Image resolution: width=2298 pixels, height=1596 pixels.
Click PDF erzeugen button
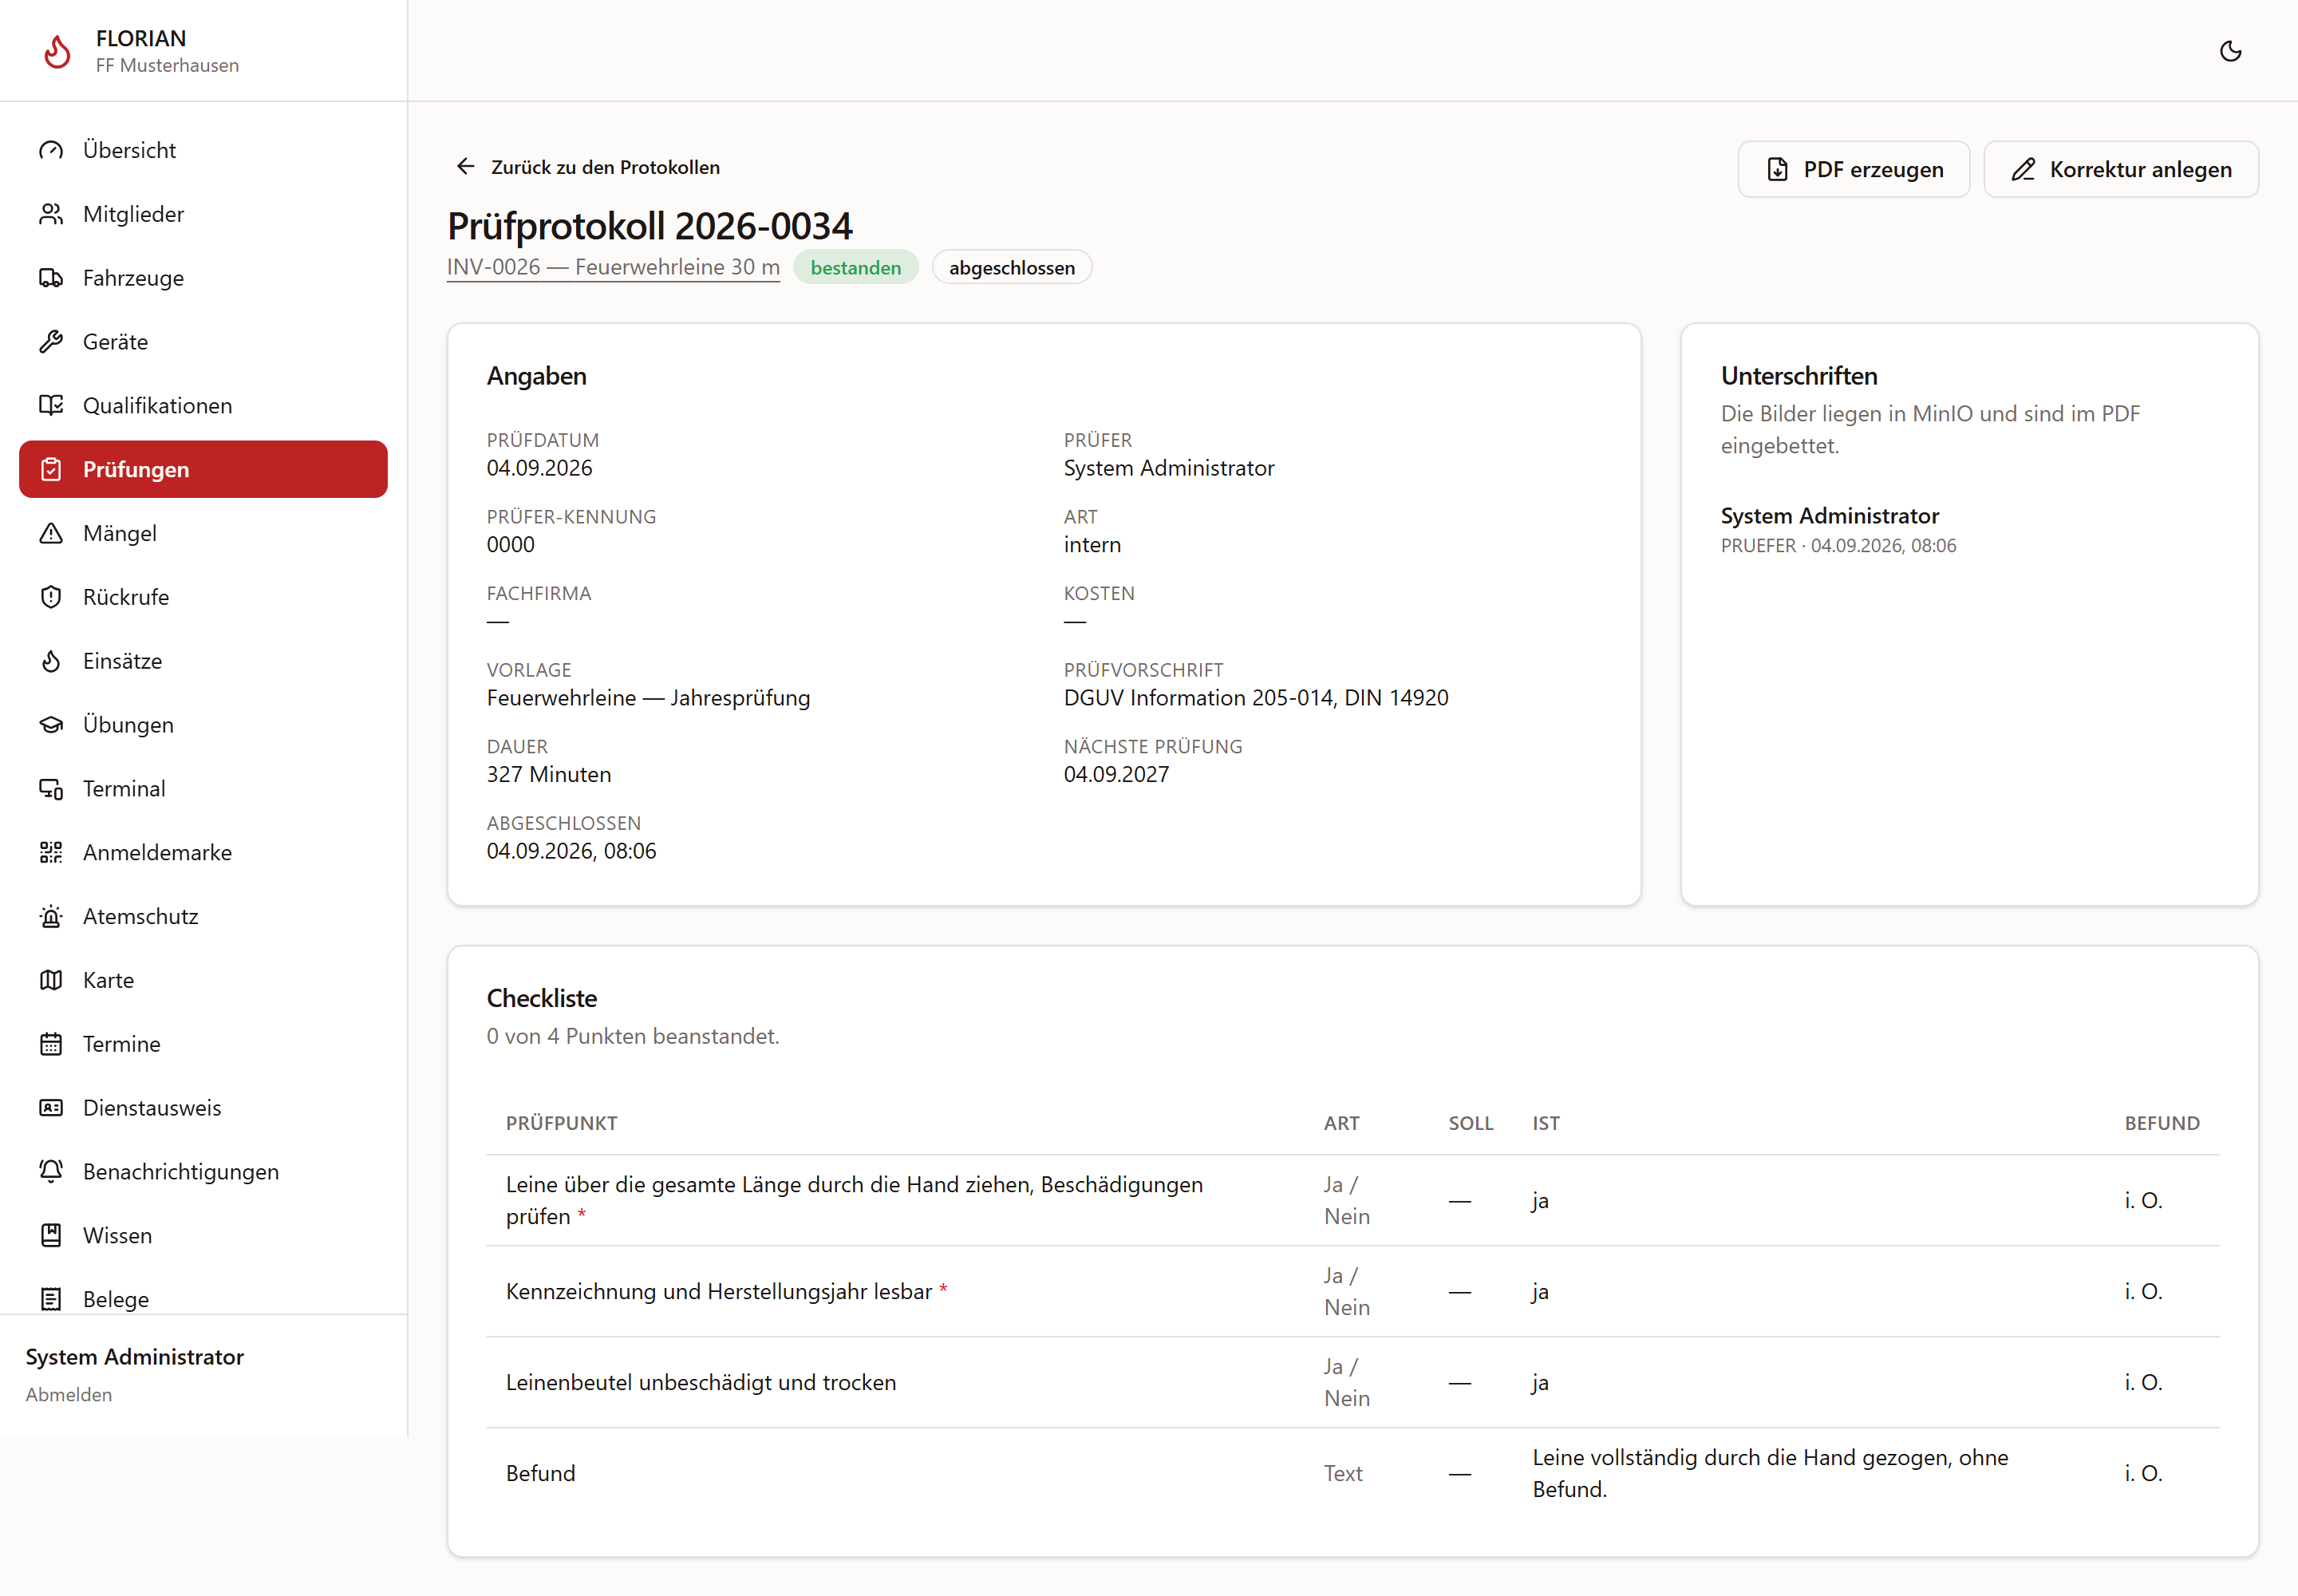coord(1853,169)
